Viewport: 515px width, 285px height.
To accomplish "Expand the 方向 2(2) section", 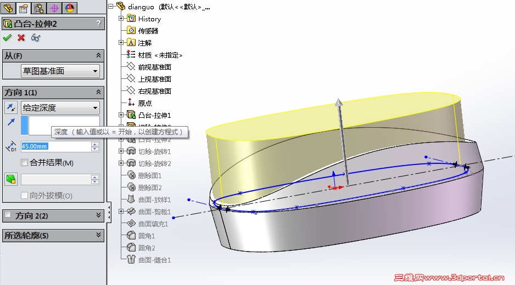I will (x=98, y=215).
